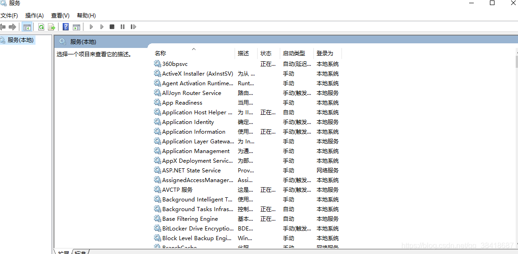Click the gear icon of AVCTP 服务
Image resolution: width=518 pixels, height=254 pixels.
point(157,189)
